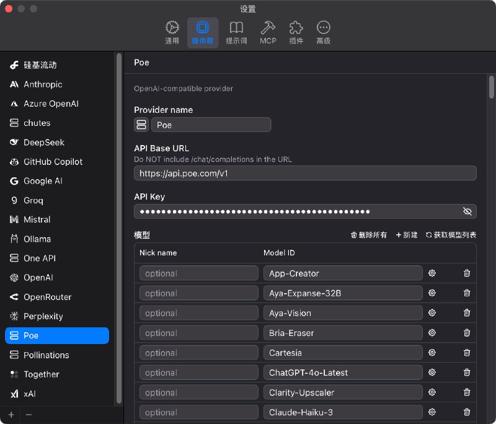The image size is (496, 424).
Task: Select Perplexity provider
Action: click(57, 316)
